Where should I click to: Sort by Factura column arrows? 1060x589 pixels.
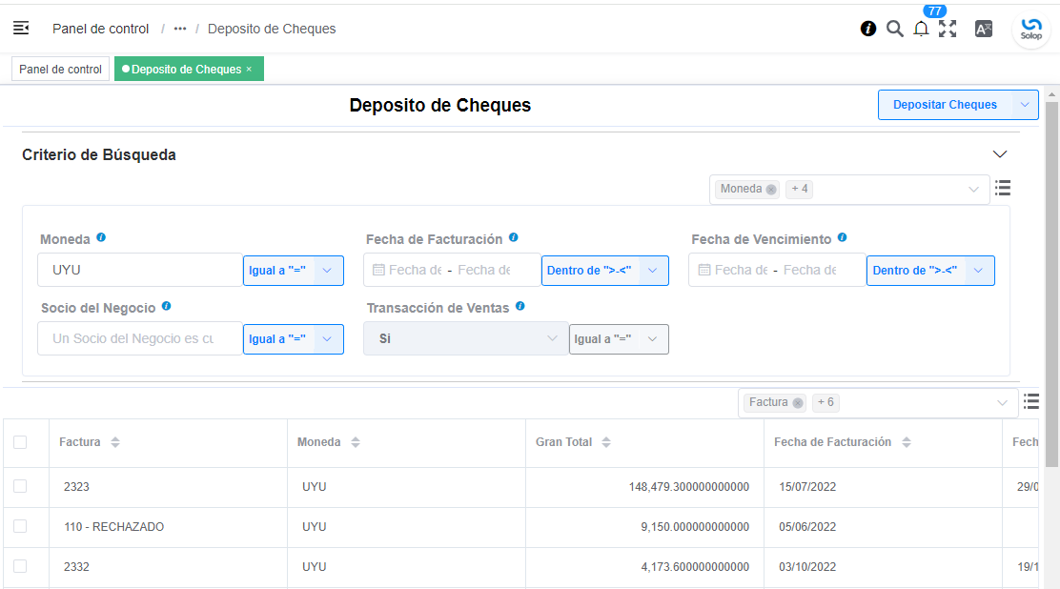(115, 442)
